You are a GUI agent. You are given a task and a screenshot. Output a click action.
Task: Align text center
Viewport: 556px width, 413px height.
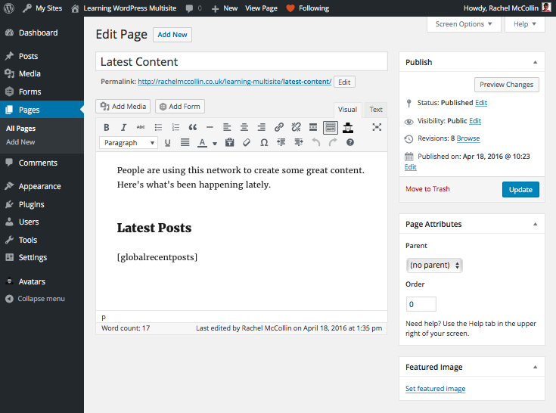coord(244,127)
